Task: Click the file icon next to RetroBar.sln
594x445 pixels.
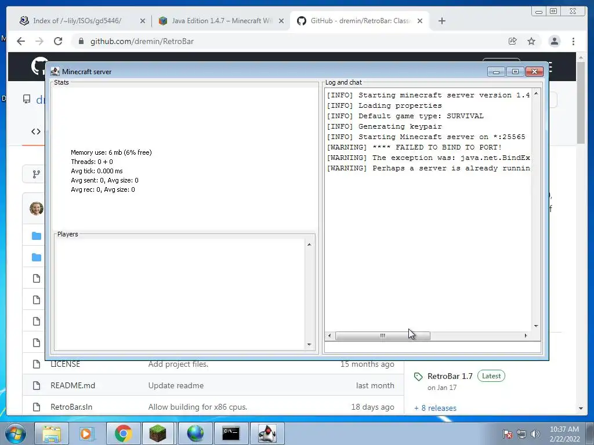Action: [x=37, y=407]
